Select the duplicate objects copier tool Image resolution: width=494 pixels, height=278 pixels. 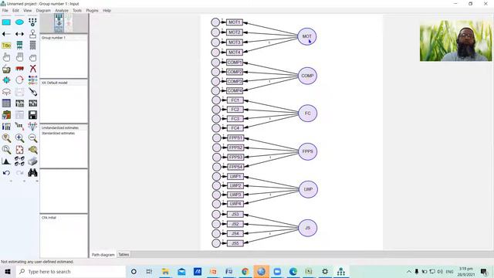(6, 69)
